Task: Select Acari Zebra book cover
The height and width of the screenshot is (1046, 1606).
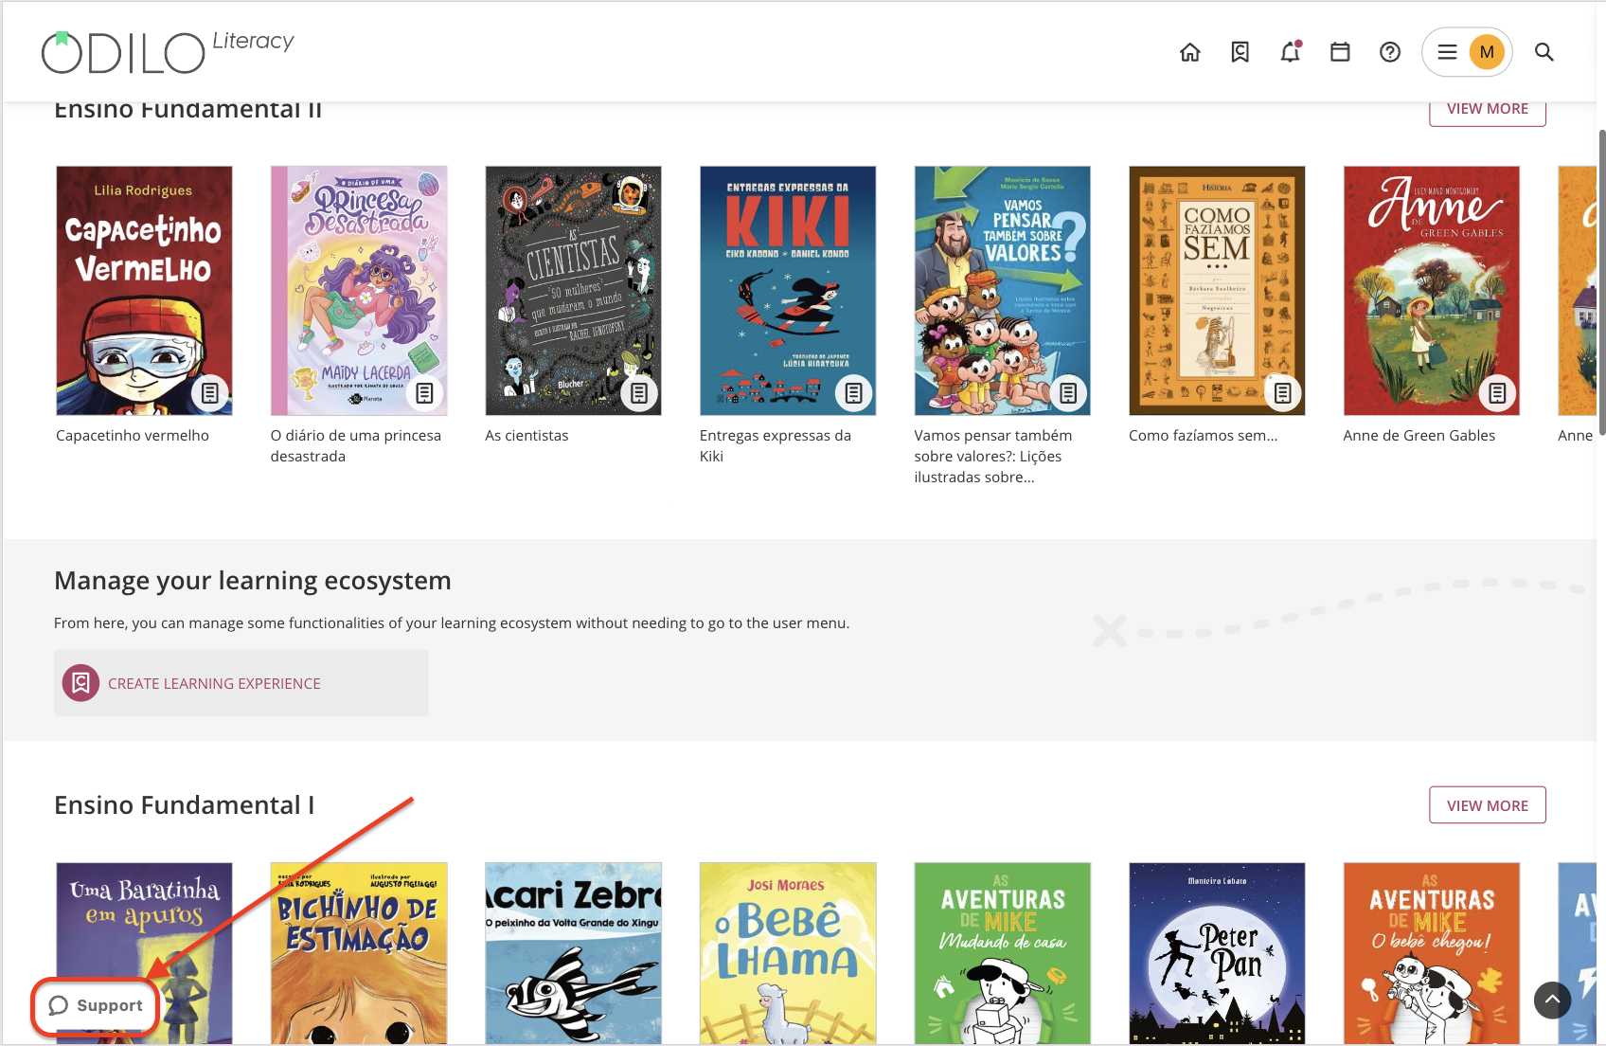Action: (x=573, y=953)
